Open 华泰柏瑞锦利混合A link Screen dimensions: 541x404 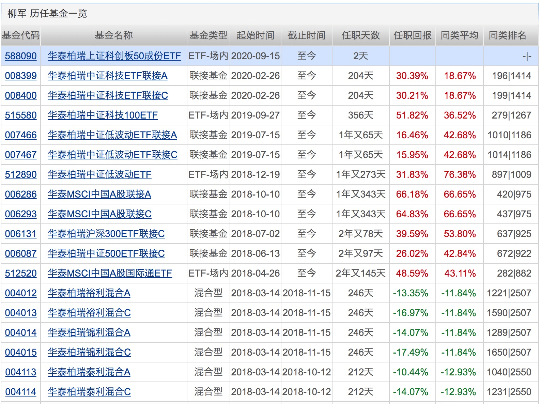[x=89, y=332]
